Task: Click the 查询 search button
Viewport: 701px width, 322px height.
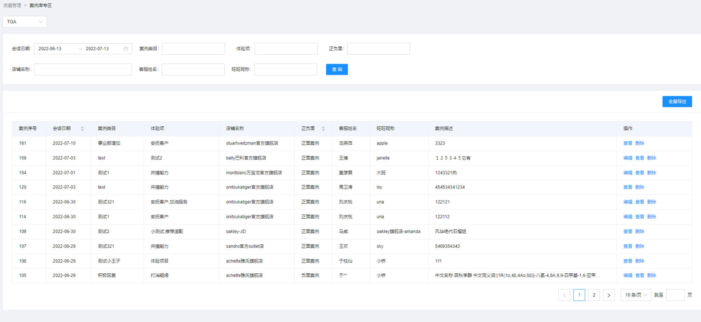Action: pos(337,69)
